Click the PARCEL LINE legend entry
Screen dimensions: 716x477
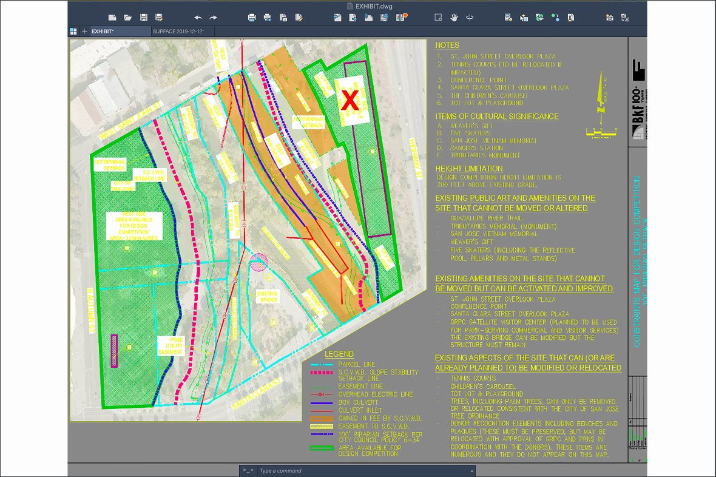(x=357, y=364)
